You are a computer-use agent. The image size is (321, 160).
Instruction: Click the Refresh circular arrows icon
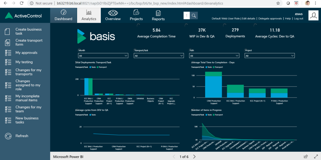click(x=8, y=136)
